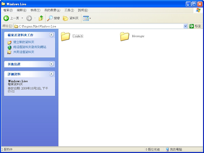
Task: Open the 檢視(V) menu
Action: point(35,10)
